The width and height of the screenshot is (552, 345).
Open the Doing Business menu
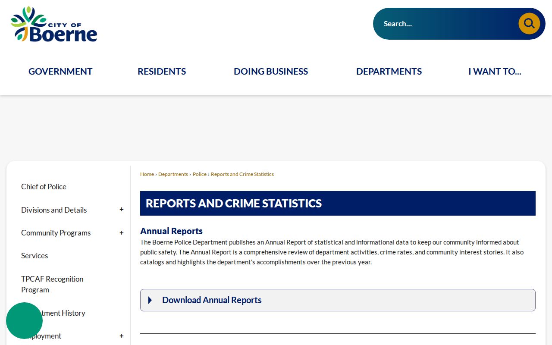point(271,72)
